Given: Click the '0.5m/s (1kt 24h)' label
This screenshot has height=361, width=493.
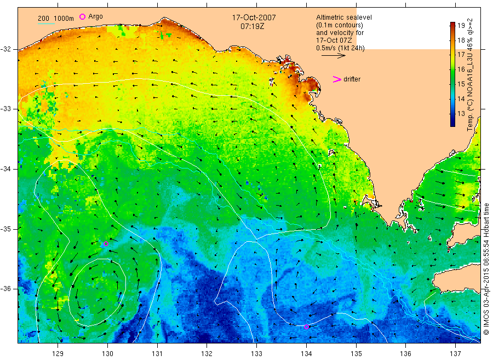Looking at the screenshot, I should pyautogui.click(x=340, y=48).
